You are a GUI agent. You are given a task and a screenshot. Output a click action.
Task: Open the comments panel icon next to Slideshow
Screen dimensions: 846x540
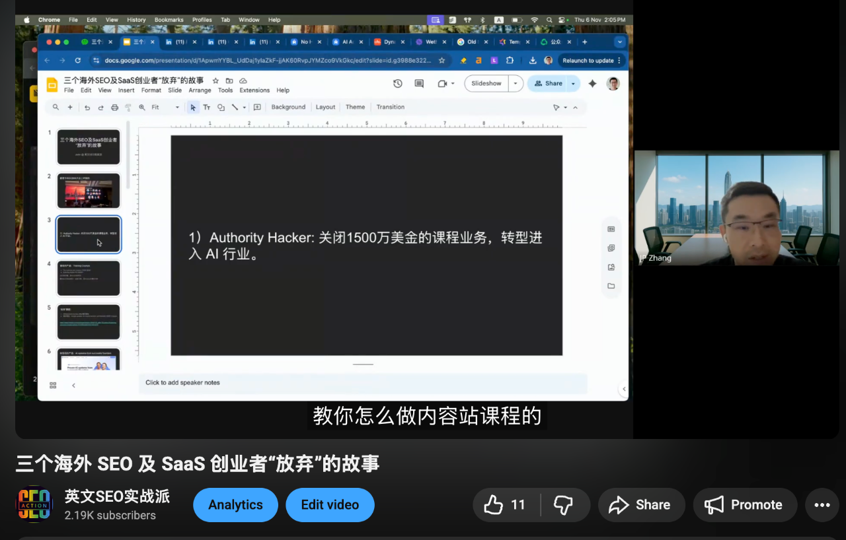pyautogui.click(x=418, y=83)
